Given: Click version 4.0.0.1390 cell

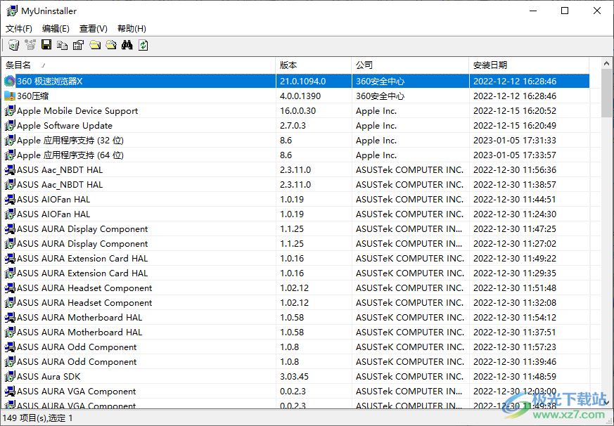Looking at the screenshot, I should [x=300, y=96].
